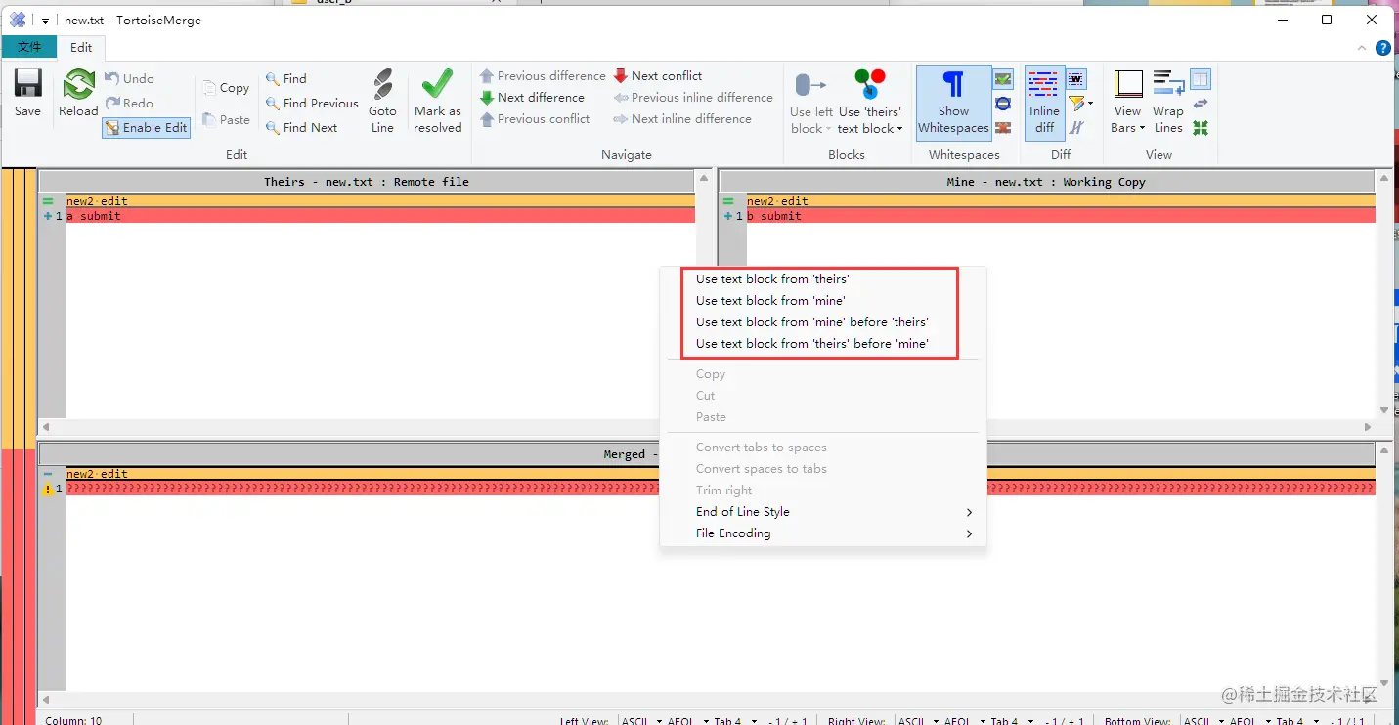This screenshot has width=1399, height=725.
Task: Click the Theirs pane scroll up arrow
Action: [x=703, y=178]
